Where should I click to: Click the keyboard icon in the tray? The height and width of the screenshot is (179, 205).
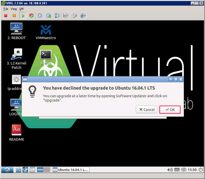[x=184, y=170]
